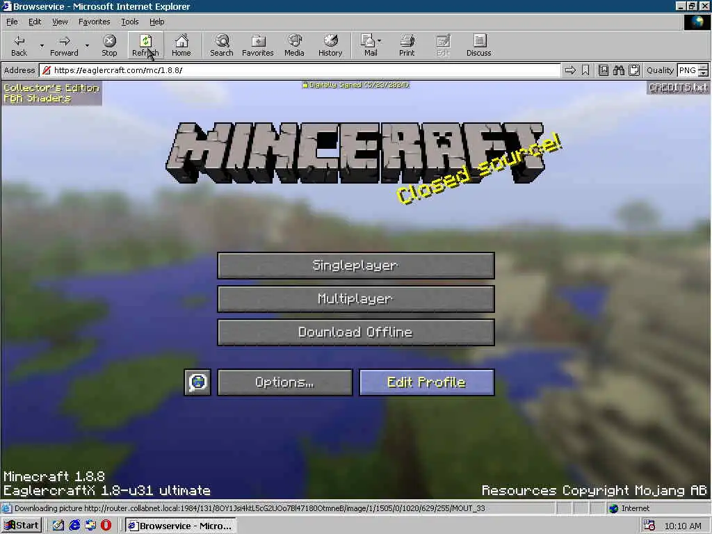Click the Collector's Edition FOR Shaders label

[x=51, y=93]
